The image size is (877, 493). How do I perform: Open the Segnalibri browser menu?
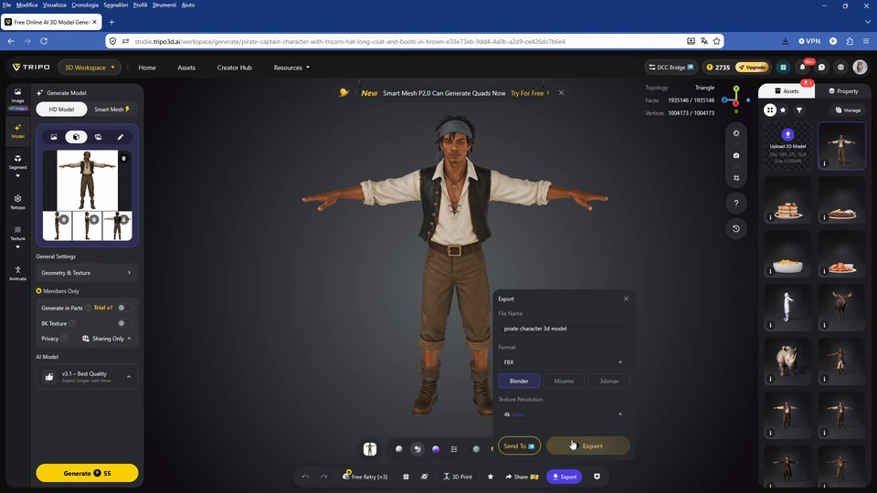tap(116, 5)
